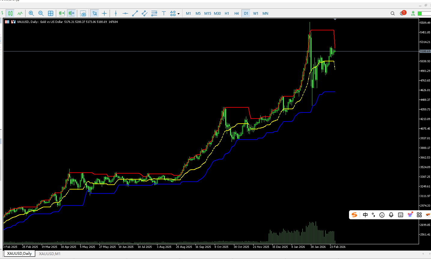Switch chart to candlestick display
This screenshot has width=431, height=259.
click(x=11, y=13)
